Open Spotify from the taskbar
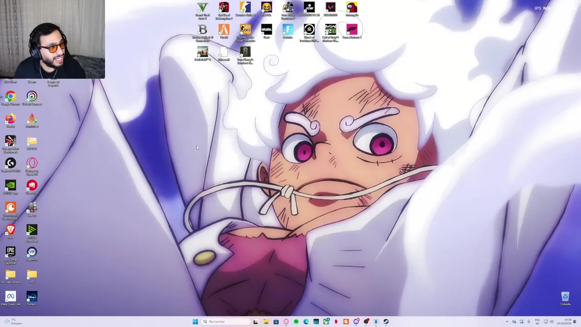This screenshot has width=581, height=327. tap(296, 322)
